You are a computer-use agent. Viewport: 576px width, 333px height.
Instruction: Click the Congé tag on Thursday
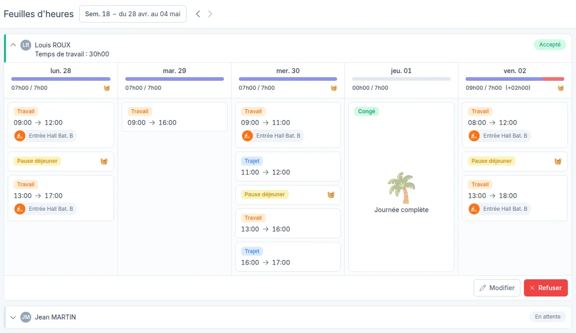[367, 111]
